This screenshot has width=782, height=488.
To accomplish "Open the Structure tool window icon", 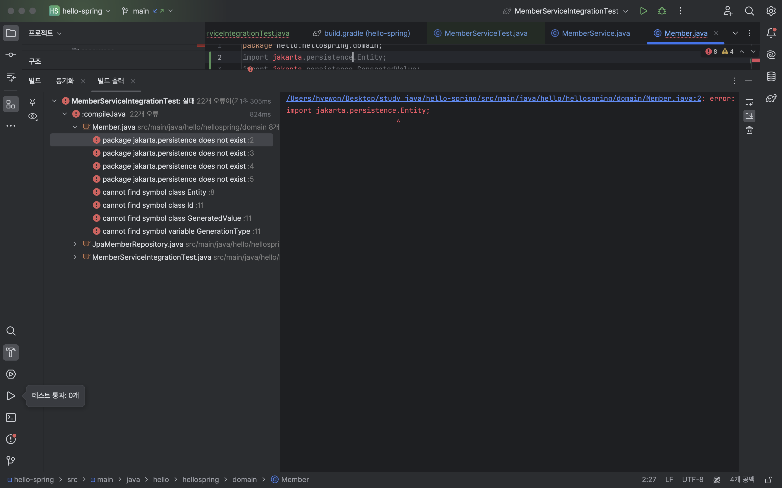I will pos(11,104).
